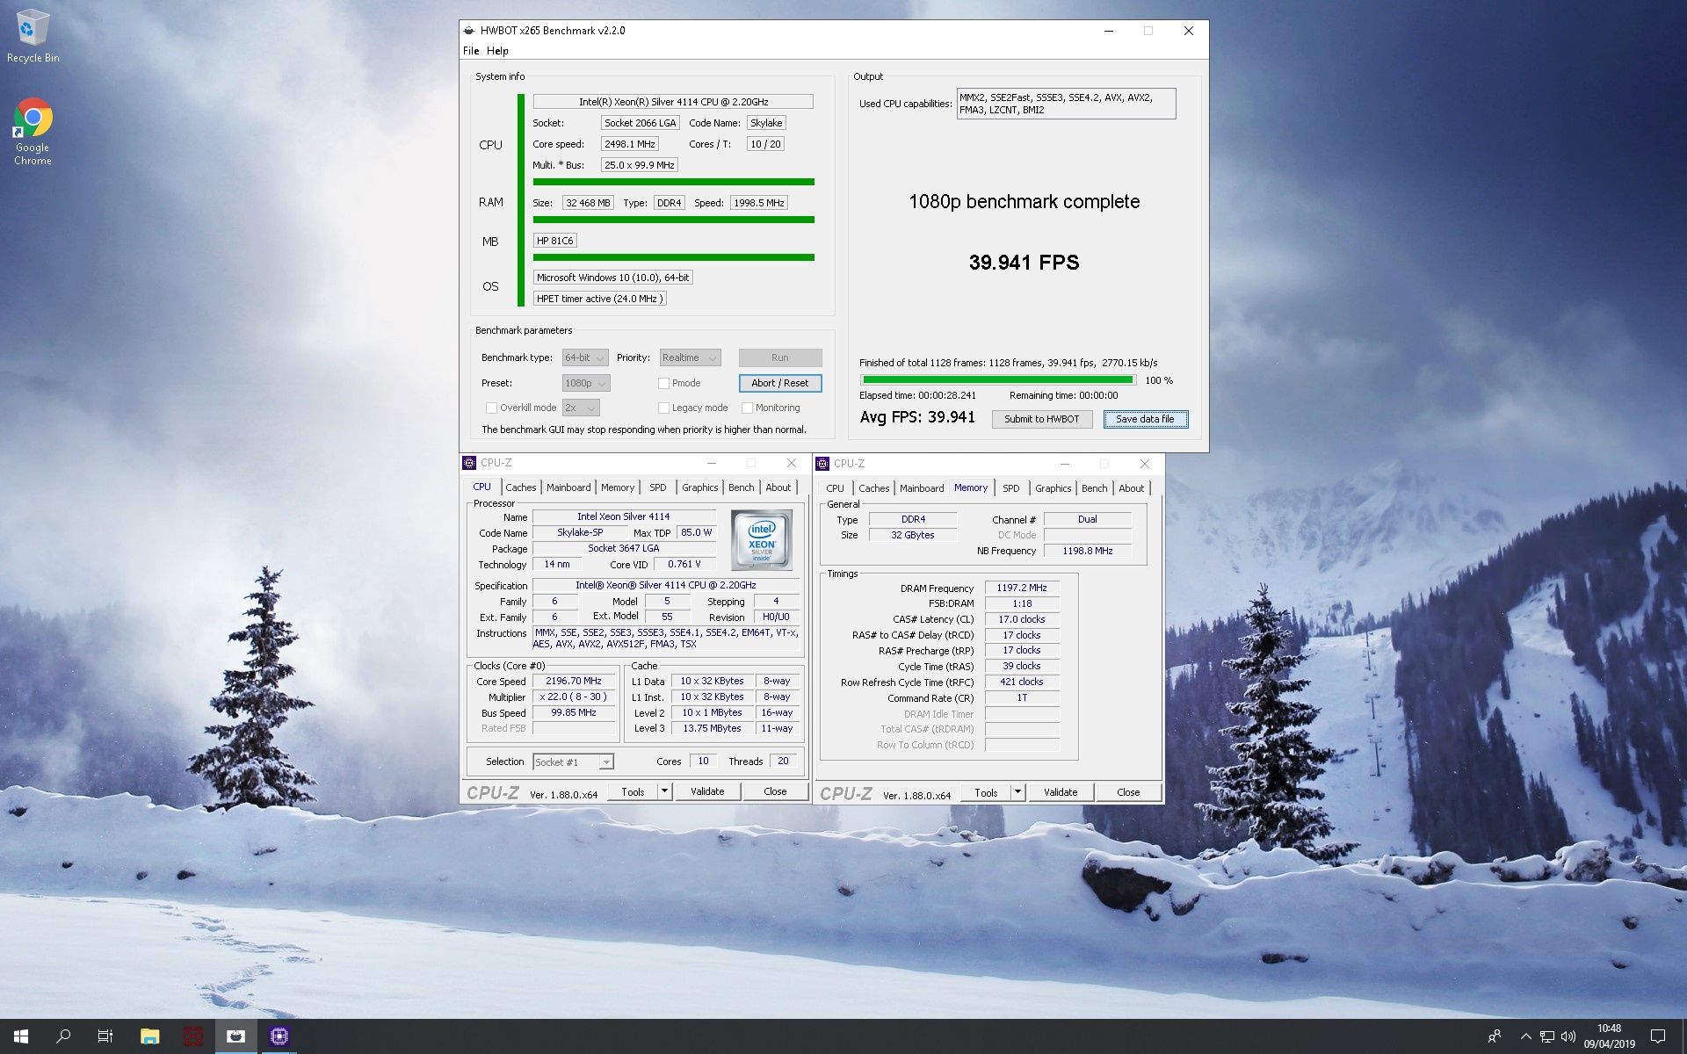This screenshot has width=1687, height=1054.
Task: Click Validate in right CPU-Z window
Action: (x=1061, y=792)
